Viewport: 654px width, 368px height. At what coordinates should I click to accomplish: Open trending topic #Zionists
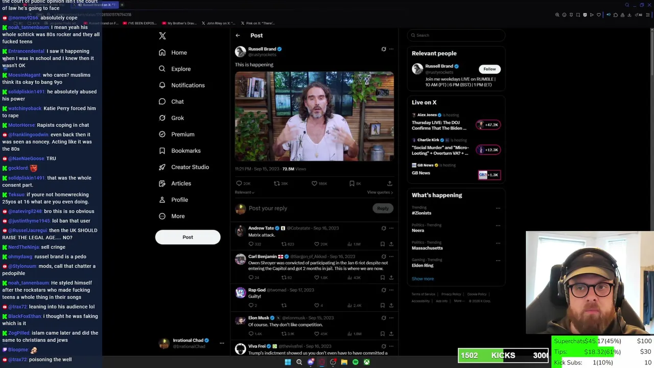[x=422, y=213]
